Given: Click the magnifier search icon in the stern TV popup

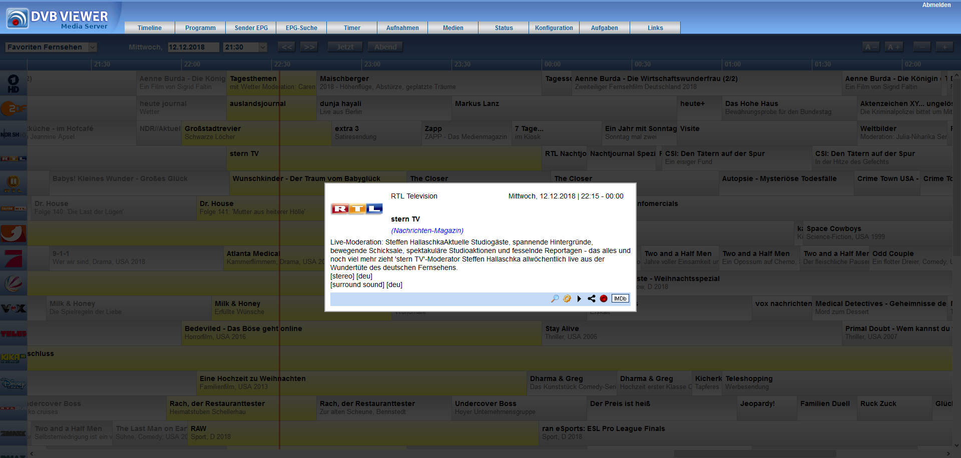Looking at the screenshot, I should [x=555, y=298].
